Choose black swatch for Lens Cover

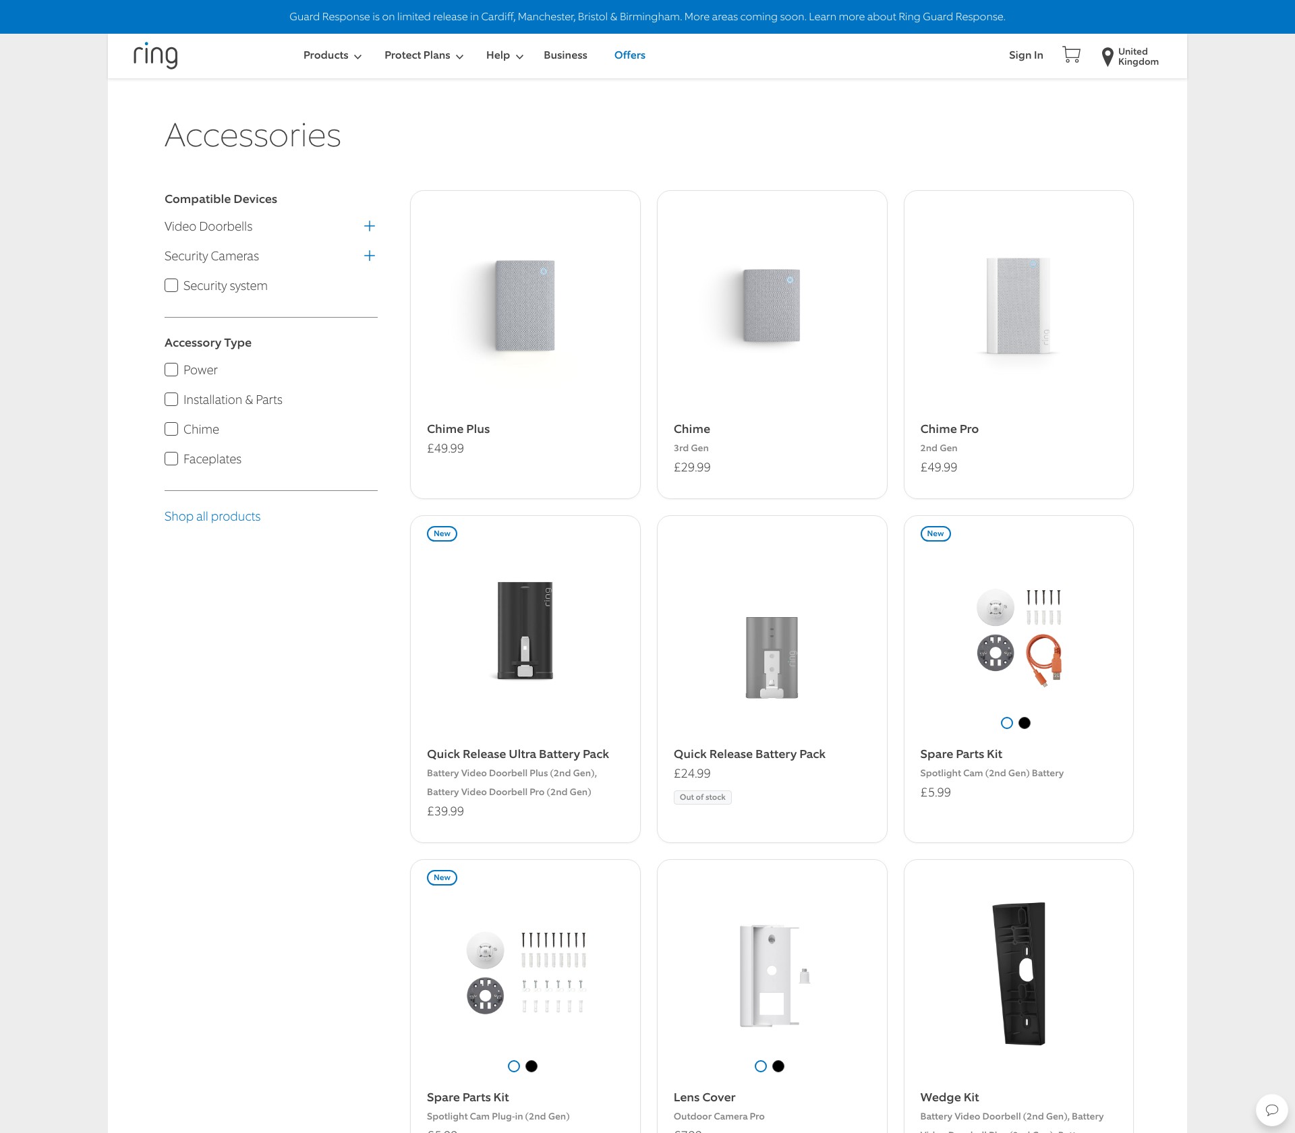tap(778, 1066)
